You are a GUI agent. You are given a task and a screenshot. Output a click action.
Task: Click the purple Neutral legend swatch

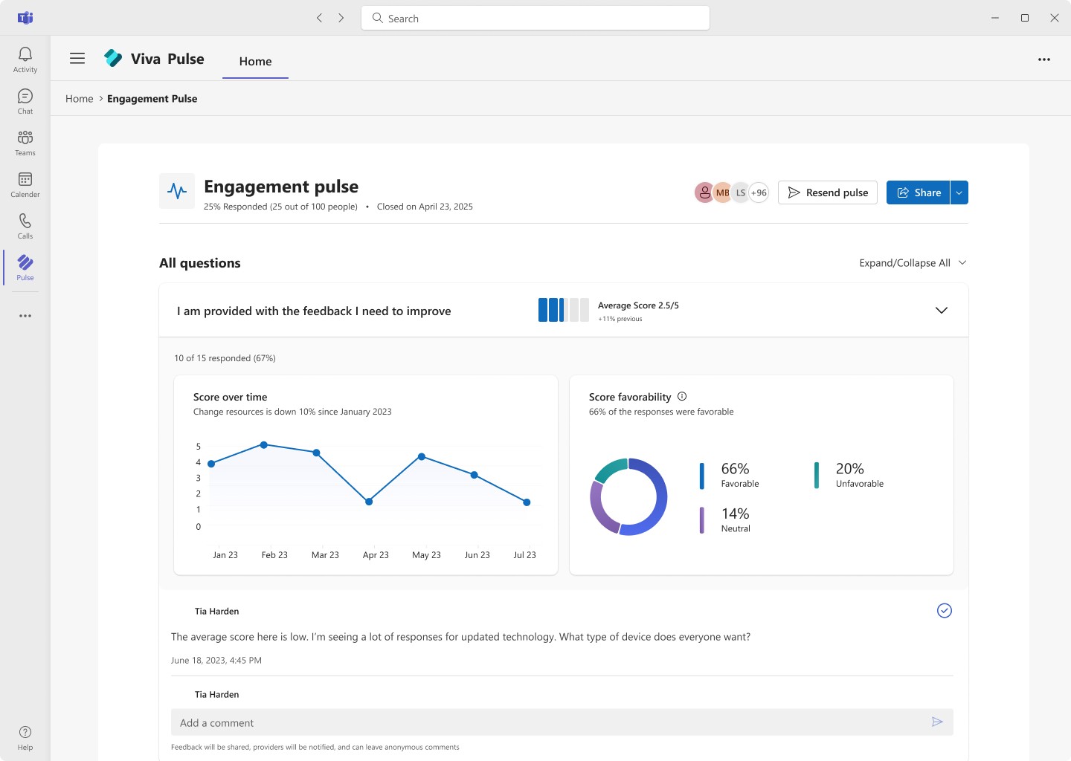coord(701,520)
